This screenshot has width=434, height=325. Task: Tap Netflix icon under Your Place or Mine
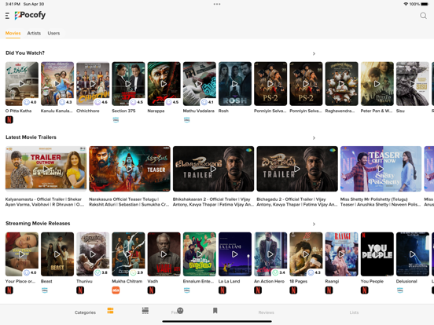pos(9,290)
